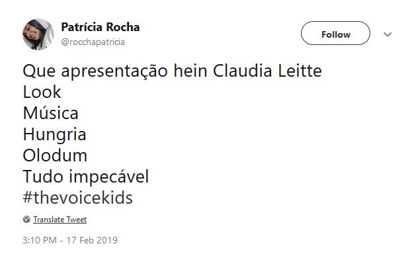This screenshot has height=254, width=414.
Task: Click the words Claudia Leitte in tweet
Action: click(x=267, y=71)
